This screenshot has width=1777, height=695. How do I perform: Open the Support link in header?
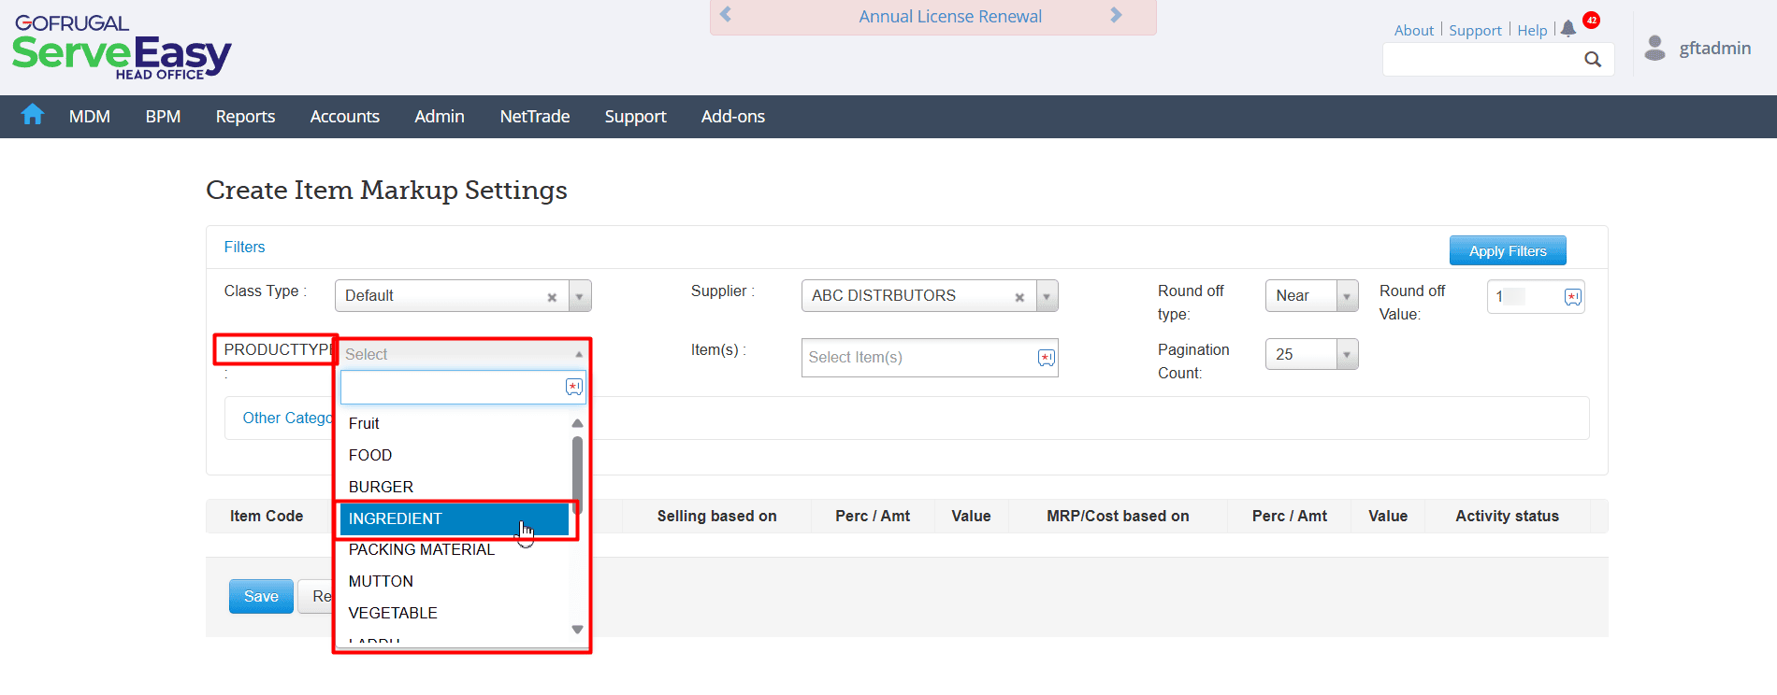pyautogui.click(x=1475, y=30)
